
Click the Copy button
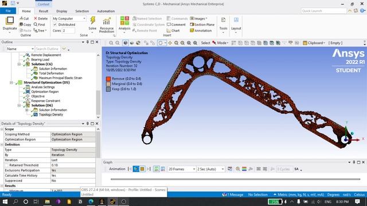[x=25, y=25]
